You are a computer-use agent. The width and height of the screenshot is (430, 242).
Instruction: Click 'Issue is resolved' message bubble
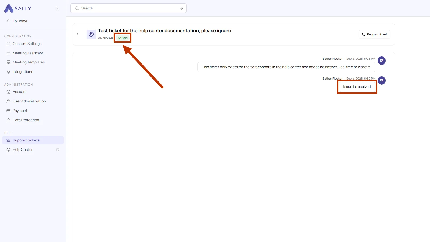point(357,87)
